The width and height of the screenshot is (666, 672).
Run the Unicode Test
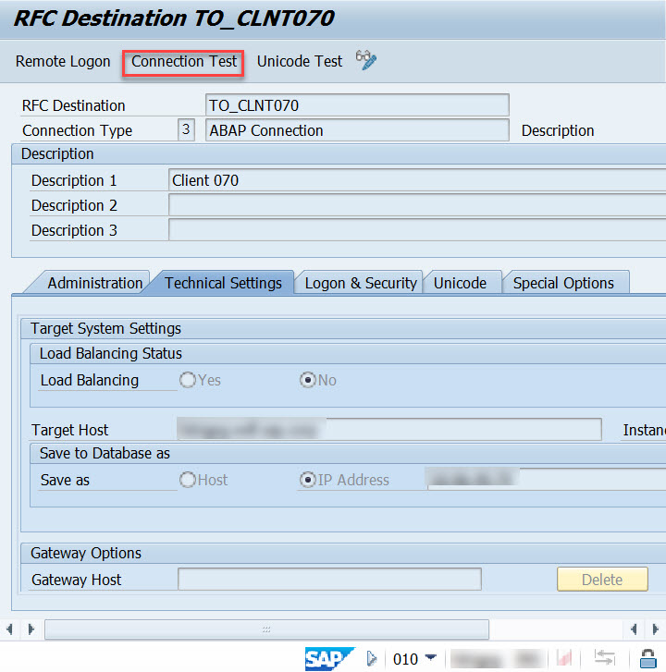(x=300, y=61)
